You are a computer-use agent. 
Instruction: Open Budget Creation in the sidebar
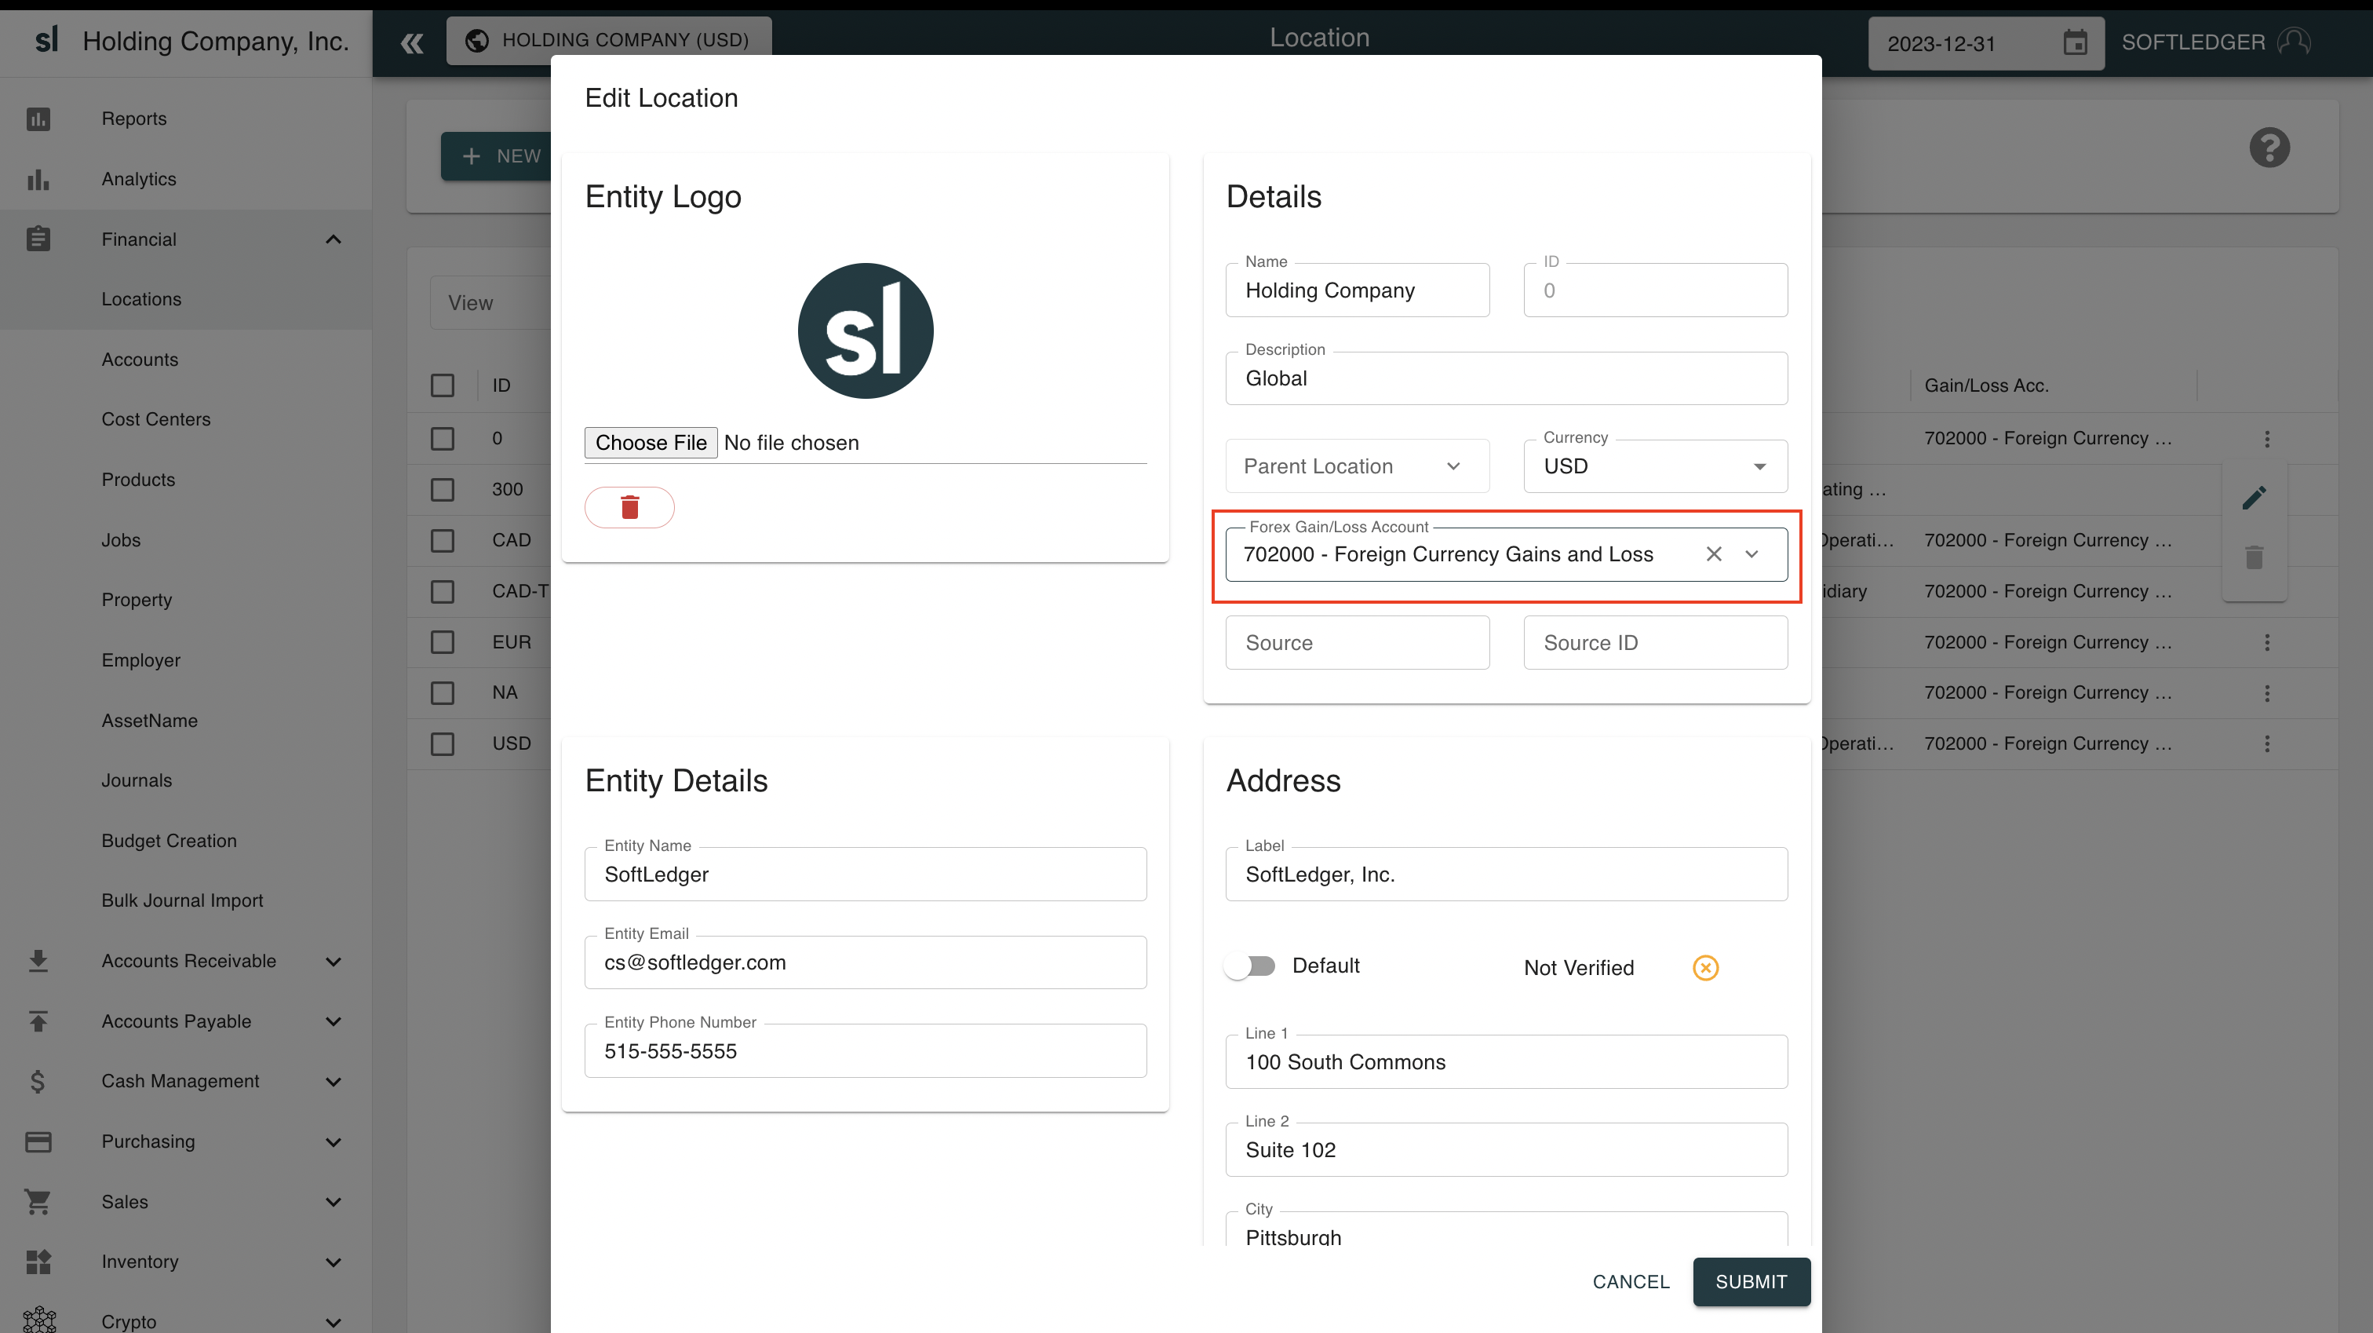(185, 841)
